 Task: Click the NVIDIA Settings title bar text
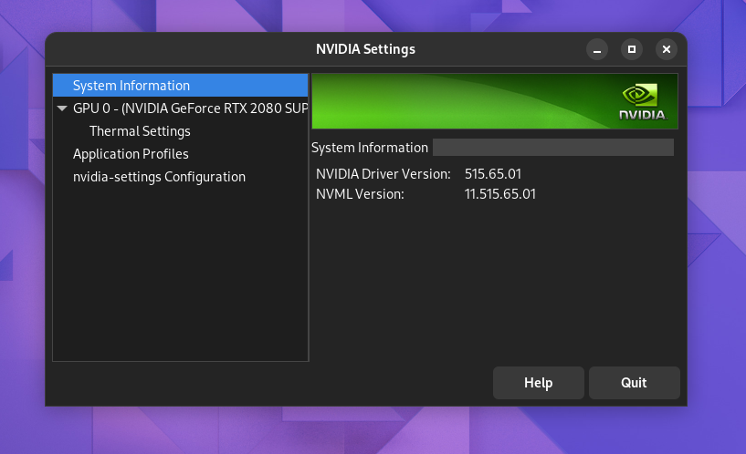(x=365, y=49)
